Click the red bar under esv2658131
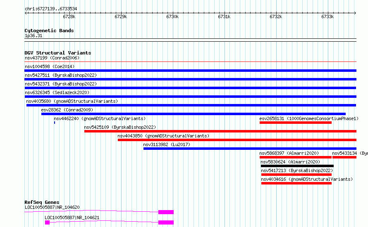Screen dimensions: 368x227 (296, 123)
